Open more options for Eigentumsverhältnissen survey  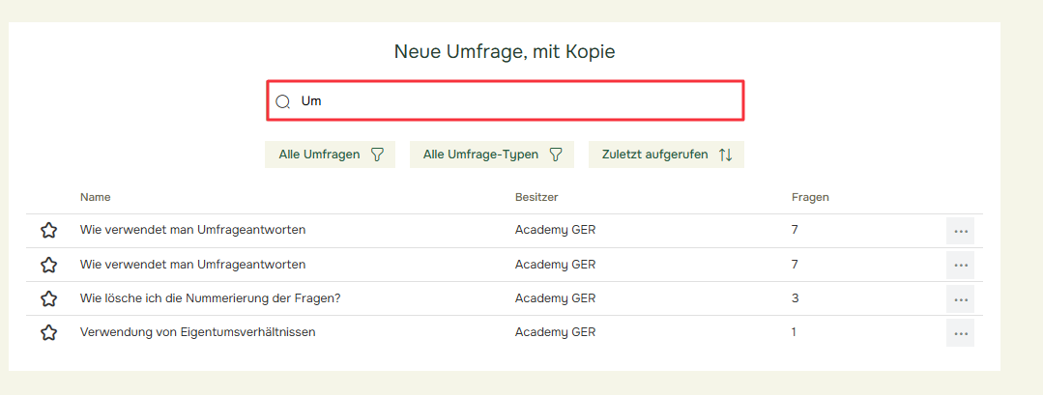[x=960, y=332]
